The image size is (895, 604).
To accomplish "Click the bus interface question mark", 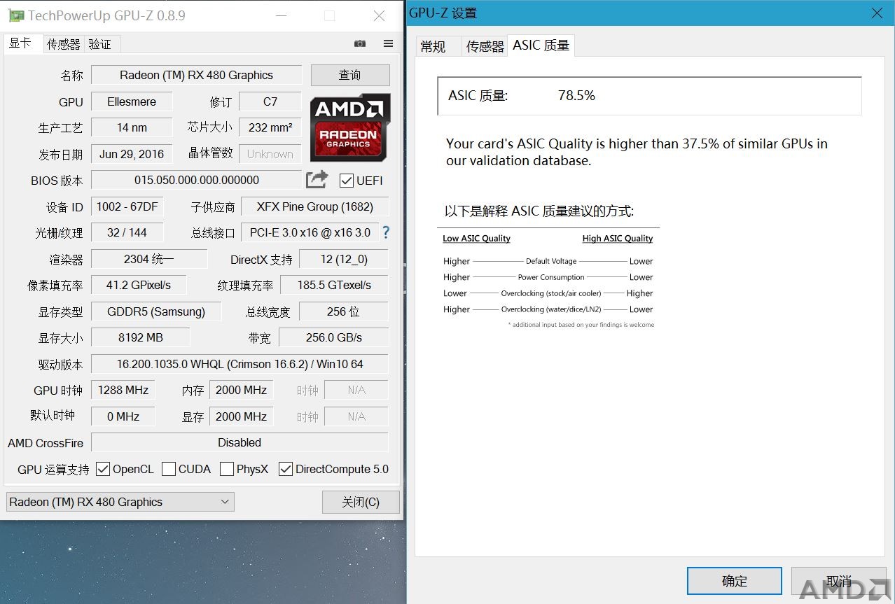I will [385, 232].
